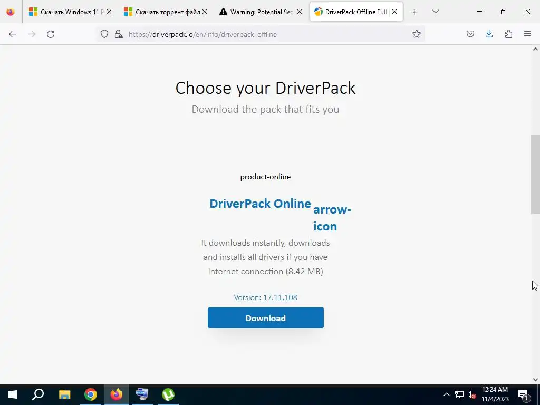Viewport: 540px width, 405px height.
Task: Open the Windows Start menu
Action: pos(13,394)
